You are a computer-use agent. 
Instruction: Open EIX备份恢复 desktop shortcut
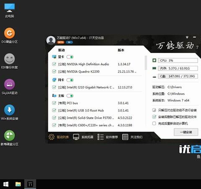point(10,61)
